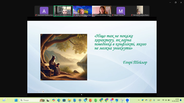Open the Windows Start menu

point(16,100)
